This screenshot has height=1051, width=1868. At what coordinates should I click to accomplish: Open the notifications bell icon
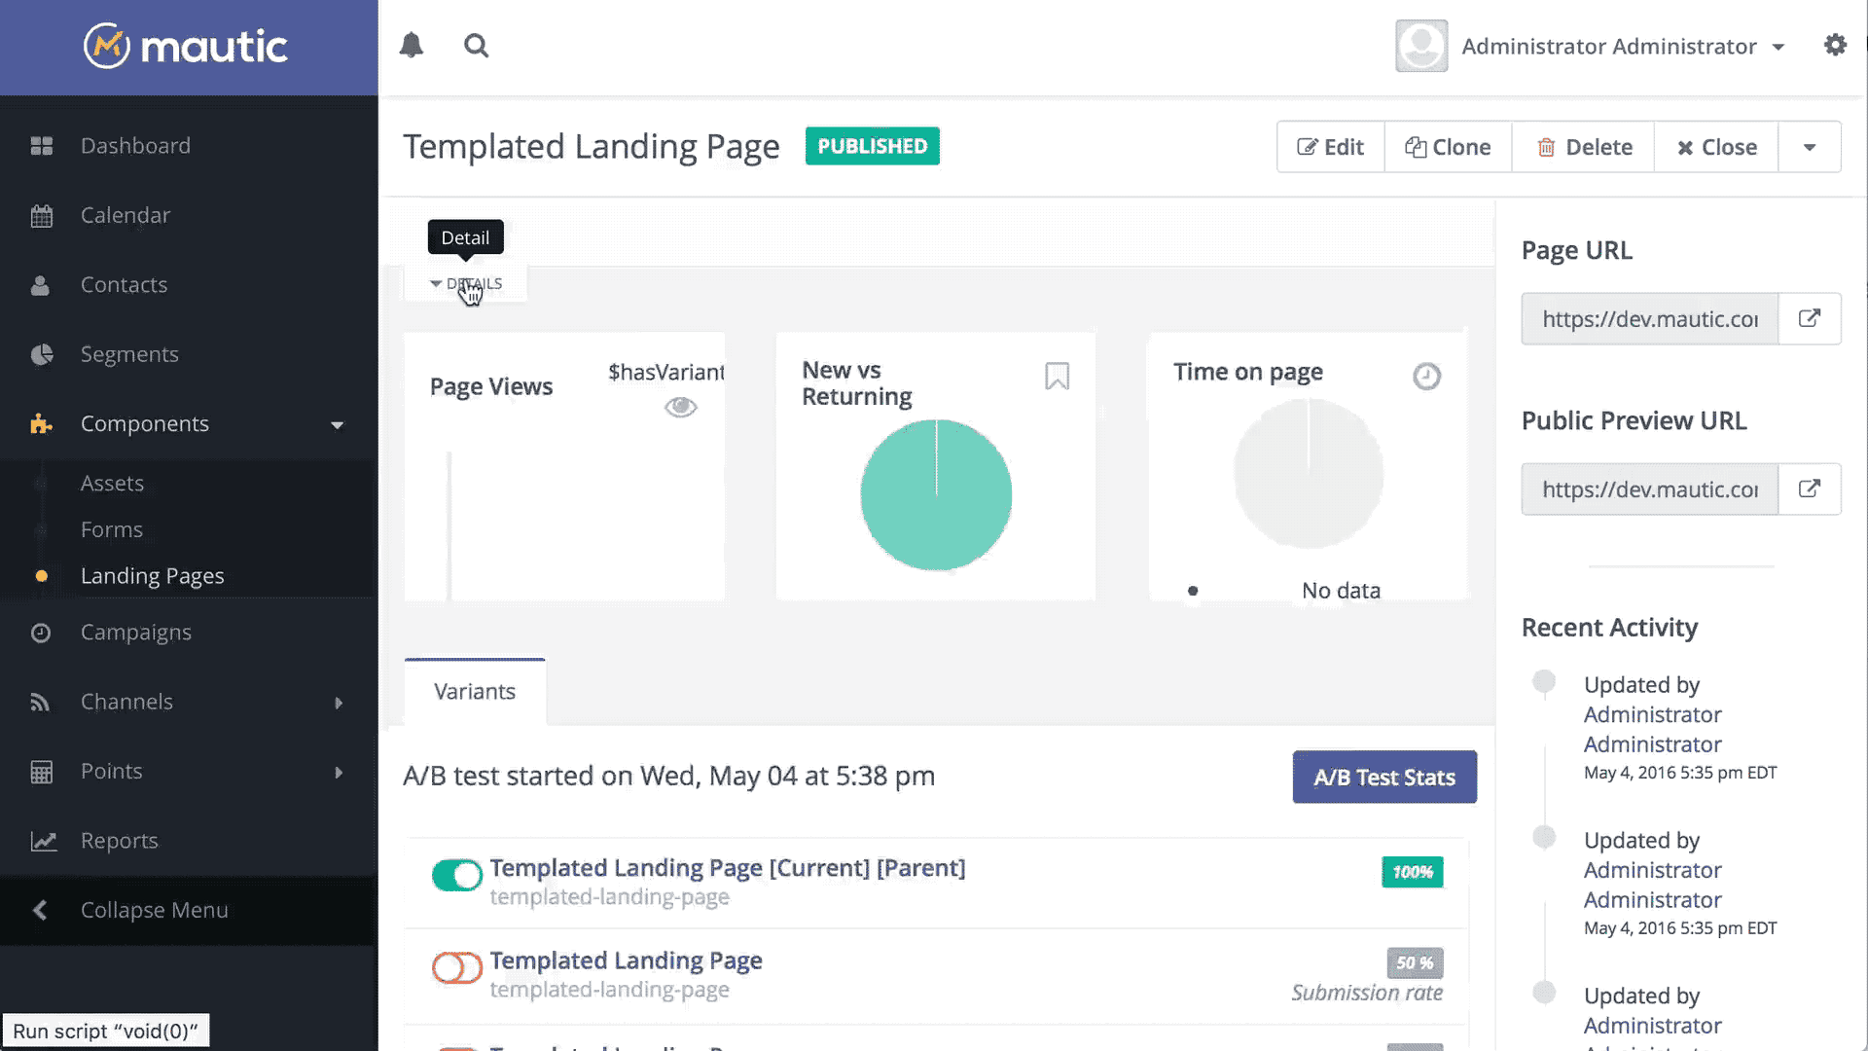[412, 46]
